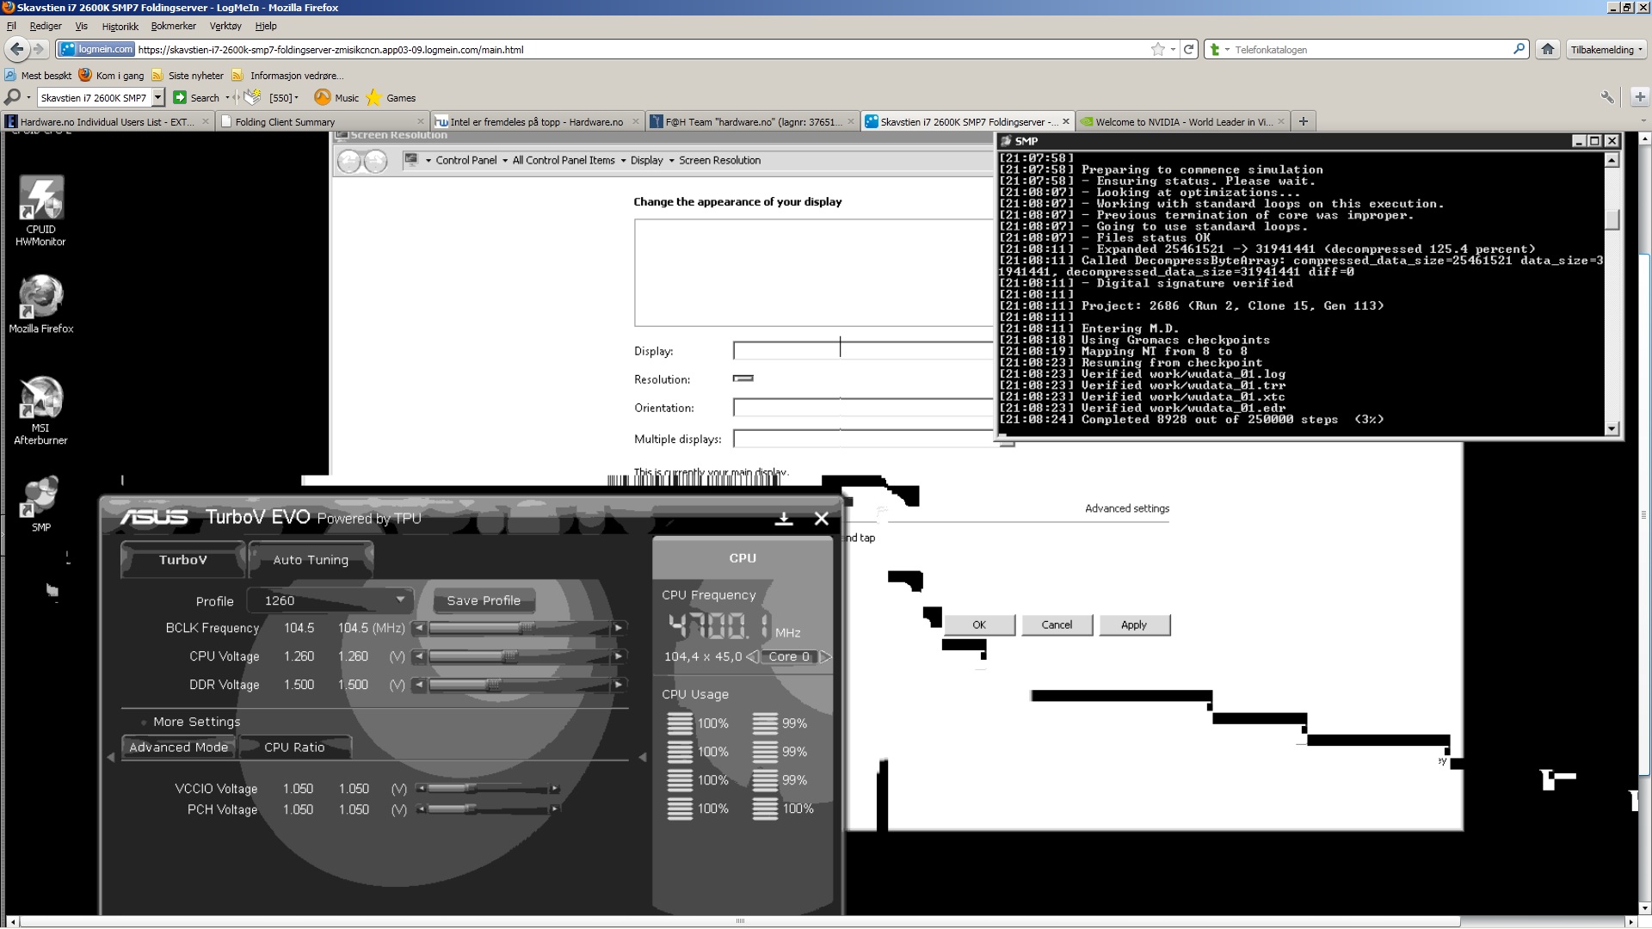Open the SMP desktop shortcut

tap(40, 504)
